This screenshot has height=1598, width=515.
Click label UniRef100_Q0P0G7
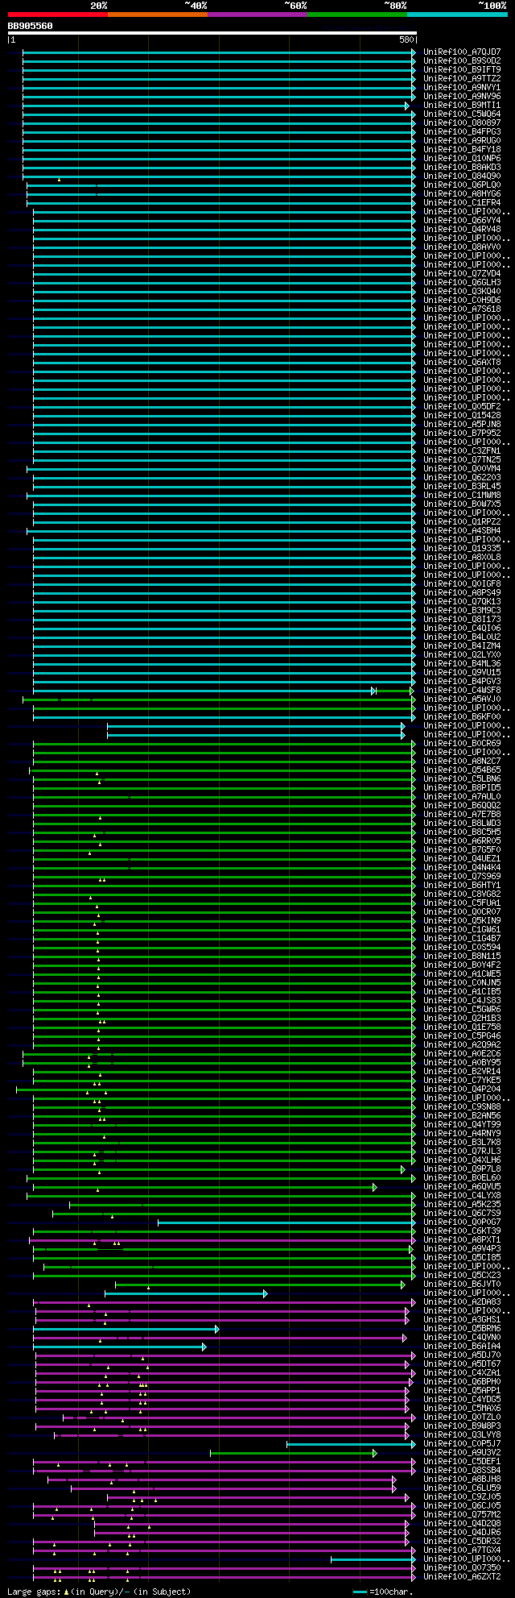462,1222
